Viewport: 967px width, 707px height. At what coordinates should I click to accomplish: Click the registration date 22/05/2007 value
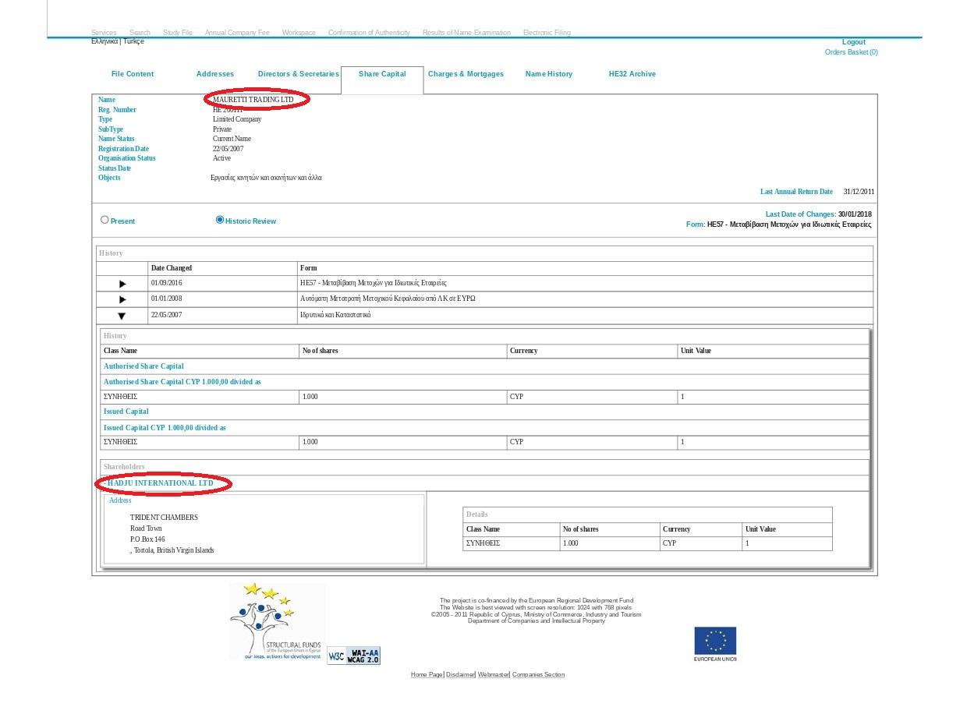pyautogui.click(x=228, y=149)
